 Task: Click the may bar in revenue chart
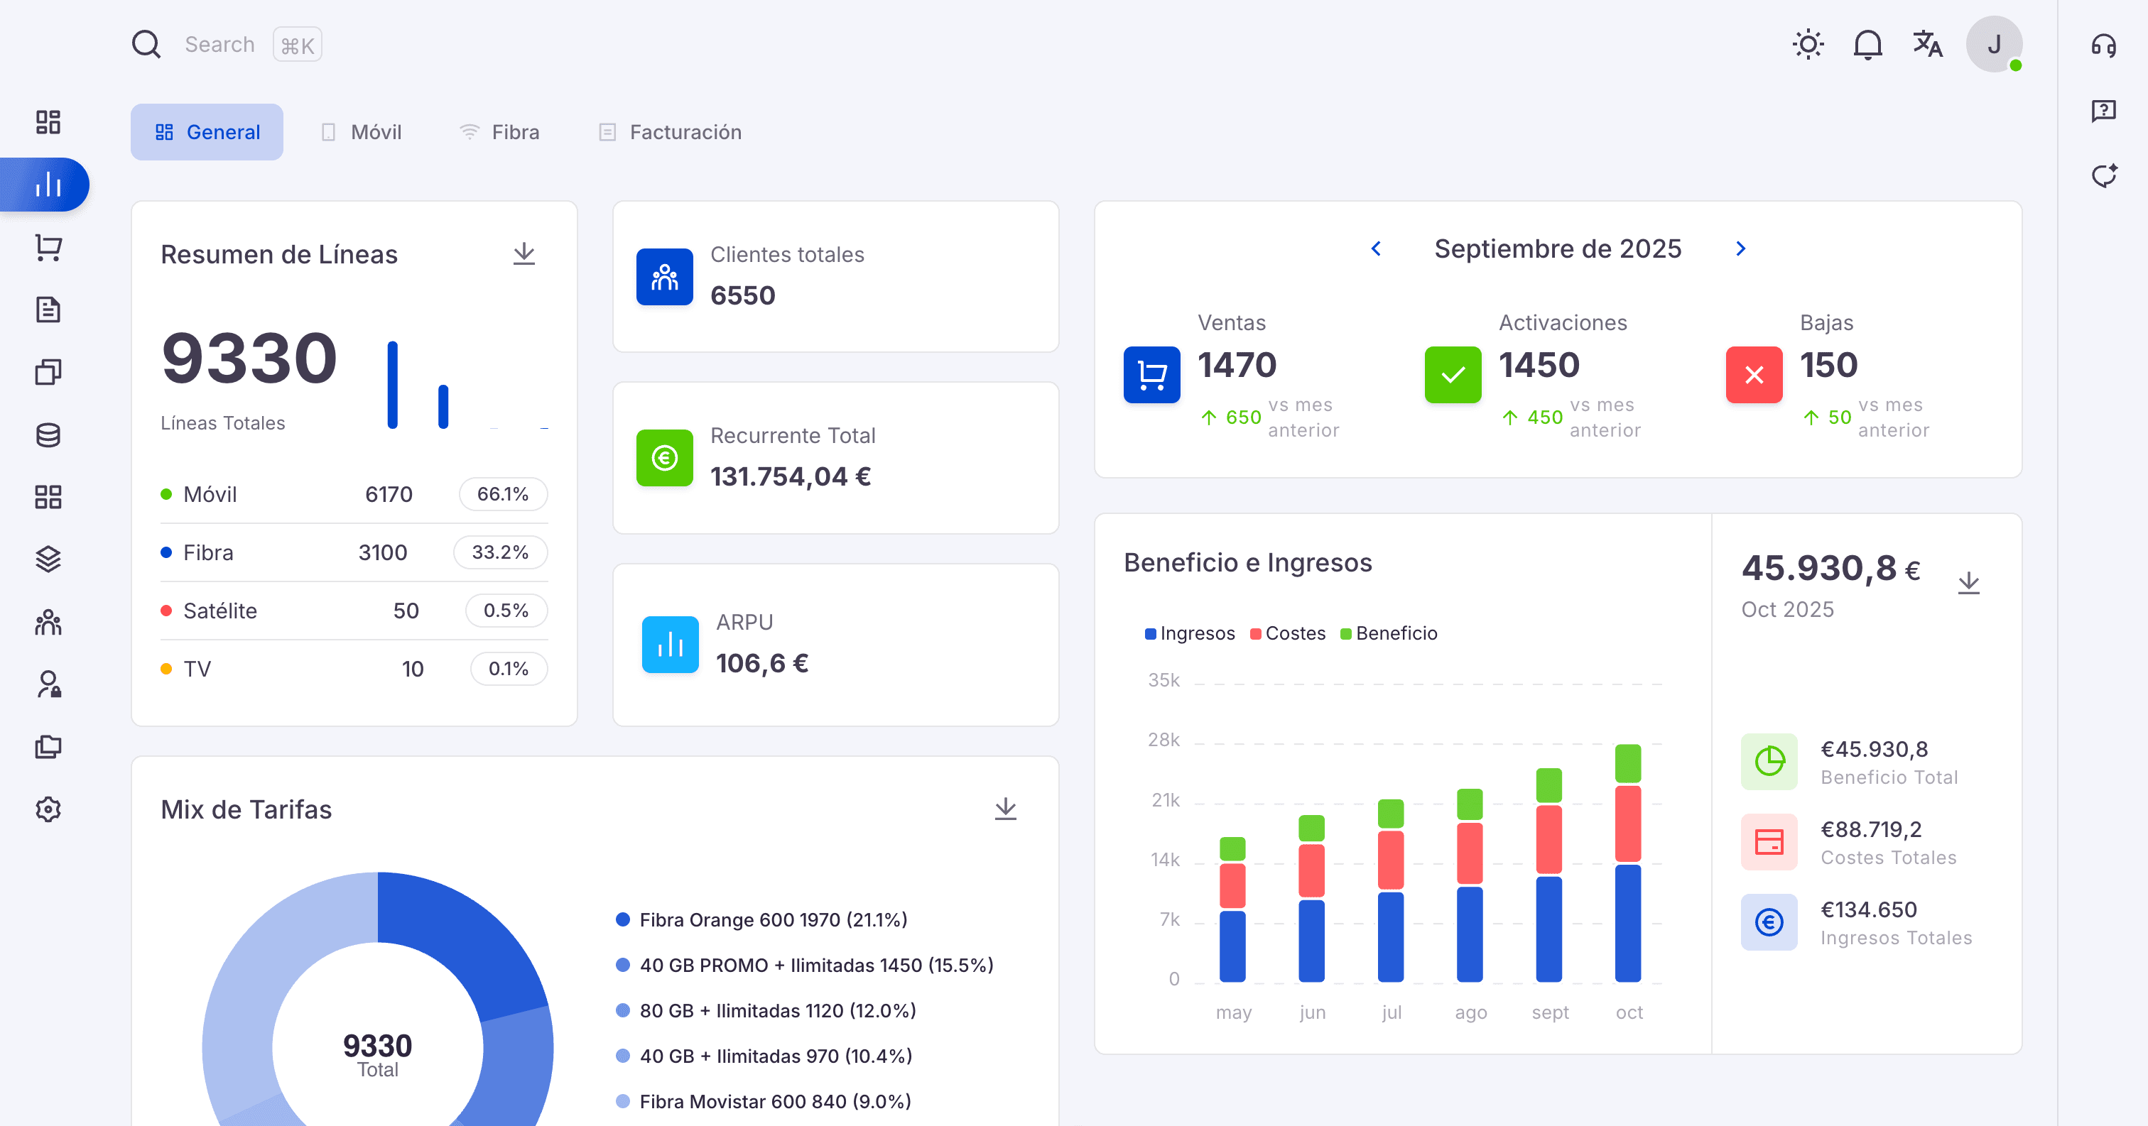pyautogui.click(x=1232, y=909)
